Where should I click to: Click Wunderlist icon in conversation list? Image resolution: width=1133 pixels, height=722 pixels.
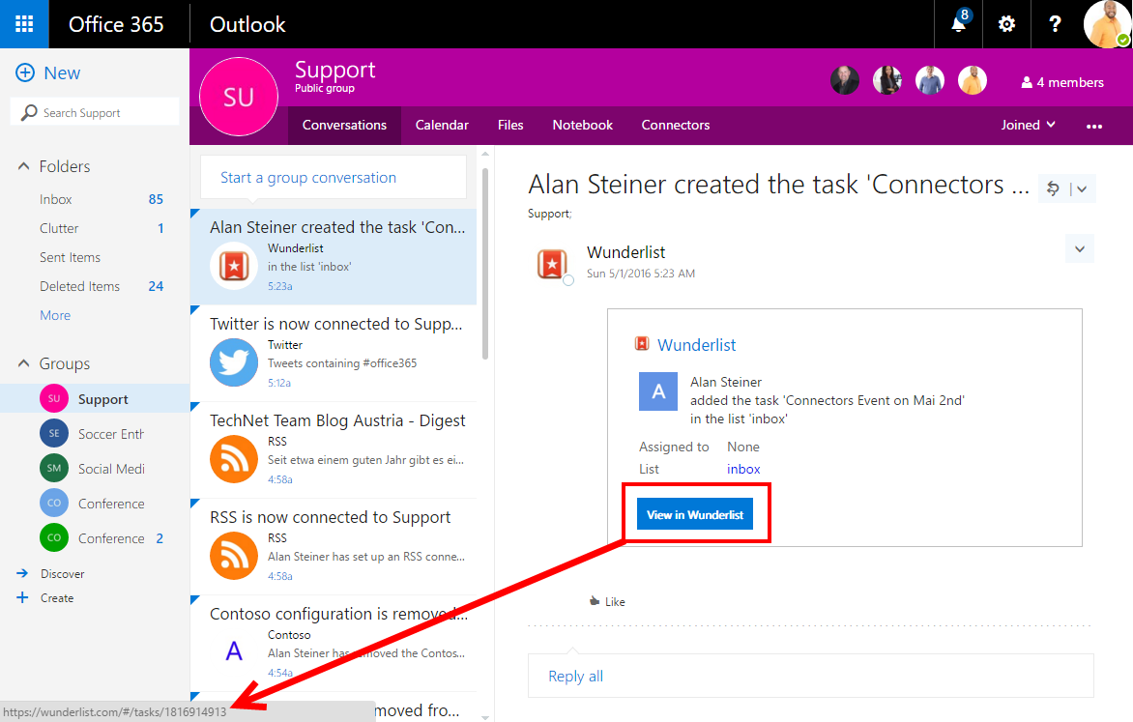pos(234,266)
